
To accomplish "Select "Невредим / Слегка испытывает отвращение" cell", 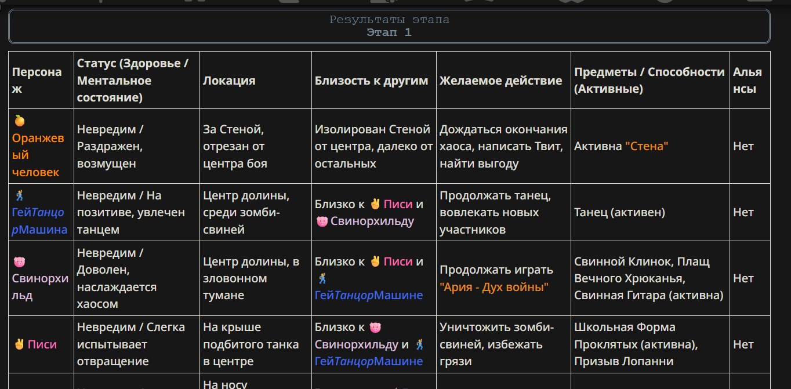I will (x=137, y=344).
